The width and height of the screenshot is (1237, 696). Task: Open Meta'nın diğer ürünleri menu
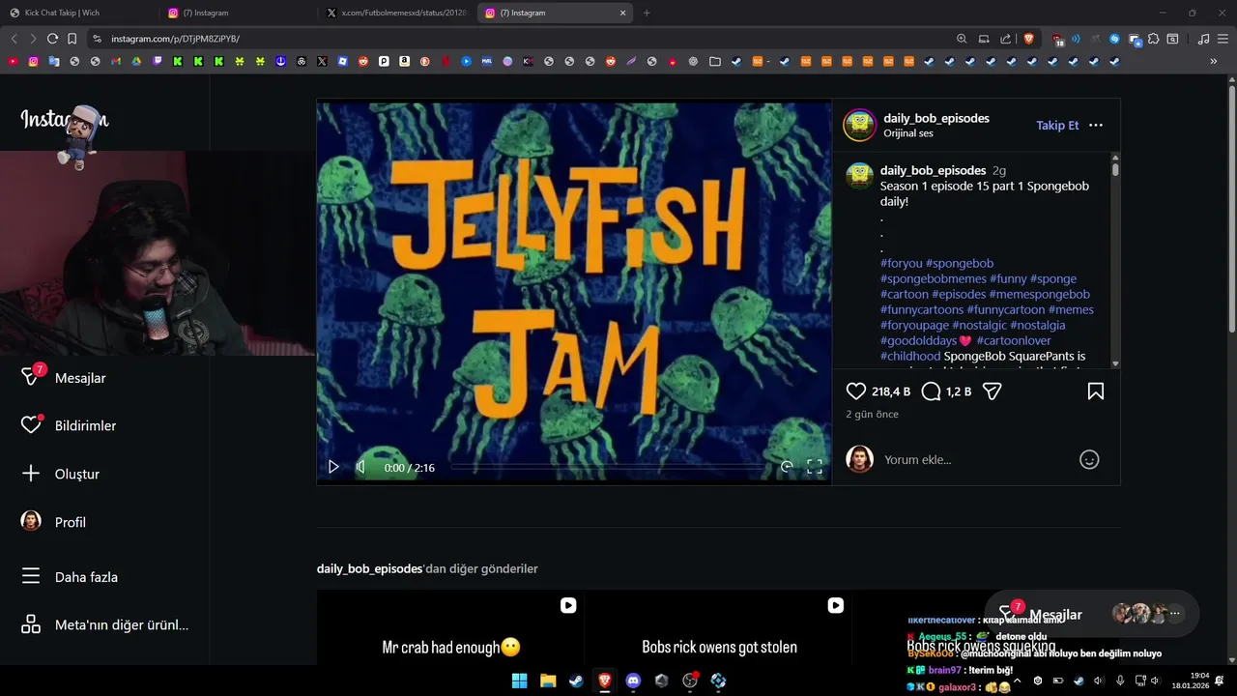pos(104,624)
